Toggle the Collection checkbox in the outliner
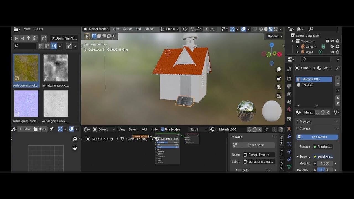Image resolution: width=354 pixels, height=199 pixels. pos(328,41)
